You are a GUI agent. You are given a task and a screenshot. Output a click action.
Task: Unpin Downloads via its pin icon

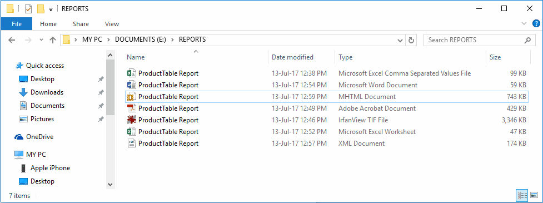point(101,92)
